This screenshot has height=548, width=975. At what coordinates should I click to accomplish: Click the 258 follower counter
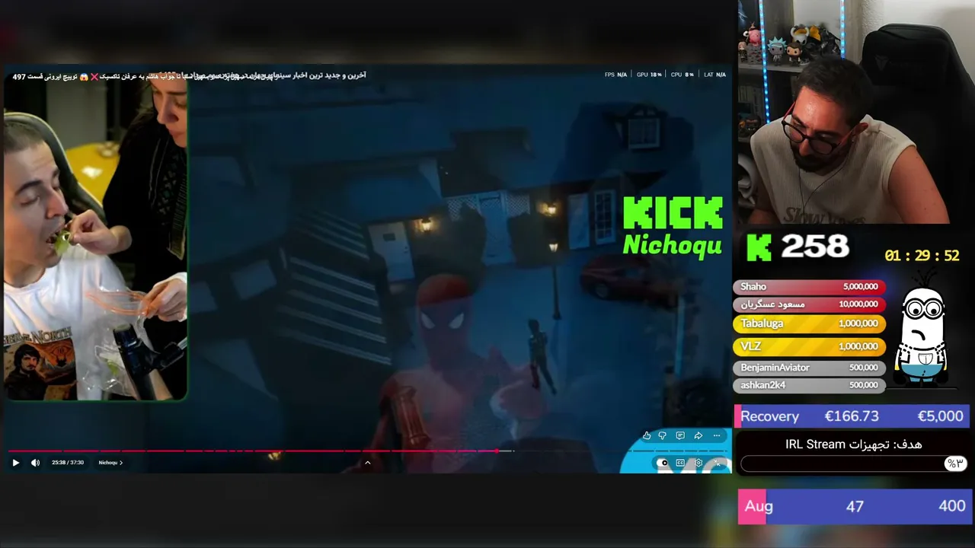(814, 247)
